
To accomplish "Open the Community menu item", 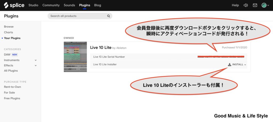I will [x=51, y=5].
